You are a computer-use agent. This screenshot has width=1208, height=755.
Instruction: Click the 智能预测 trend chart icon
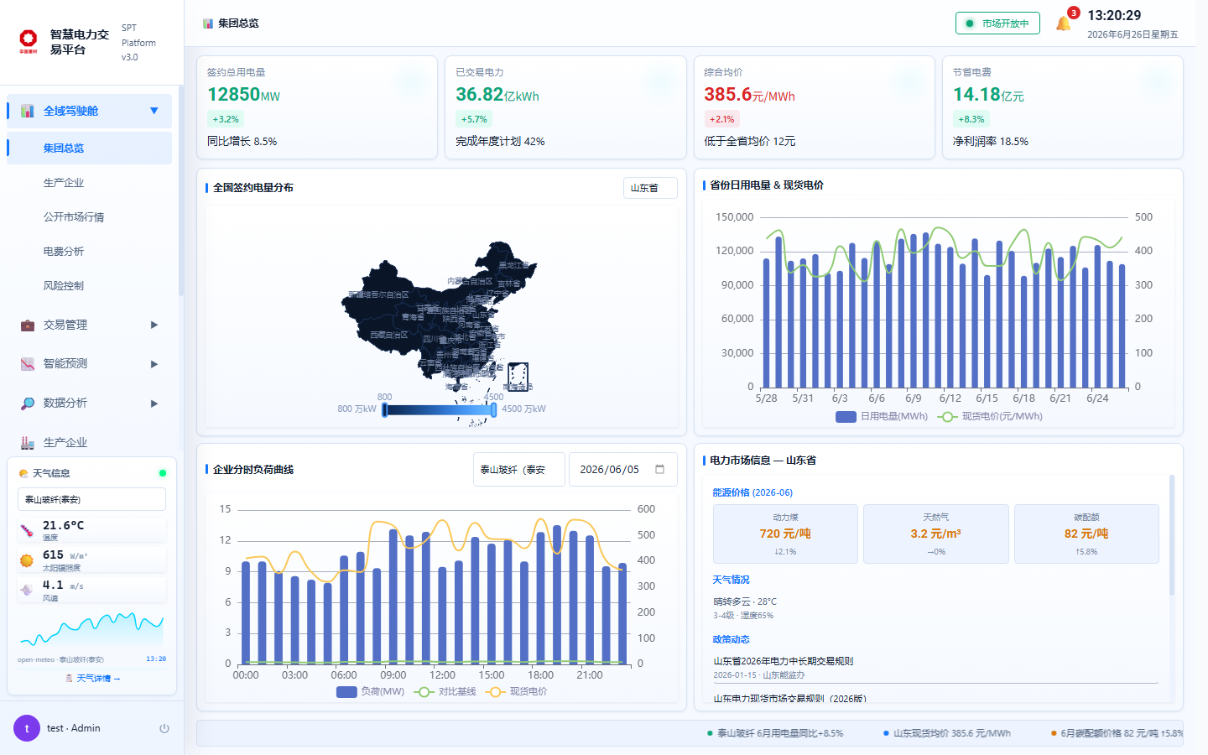coord(28,364)
